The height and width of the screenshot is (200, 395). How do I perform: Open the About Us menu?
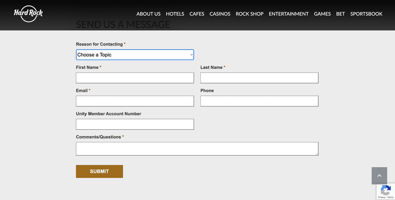tap(148, 14)
